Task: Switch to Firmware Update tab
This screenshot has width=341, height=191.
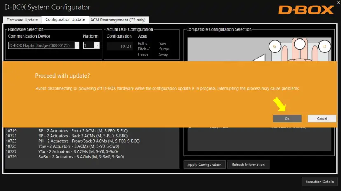Action: [x=22, y=20]
